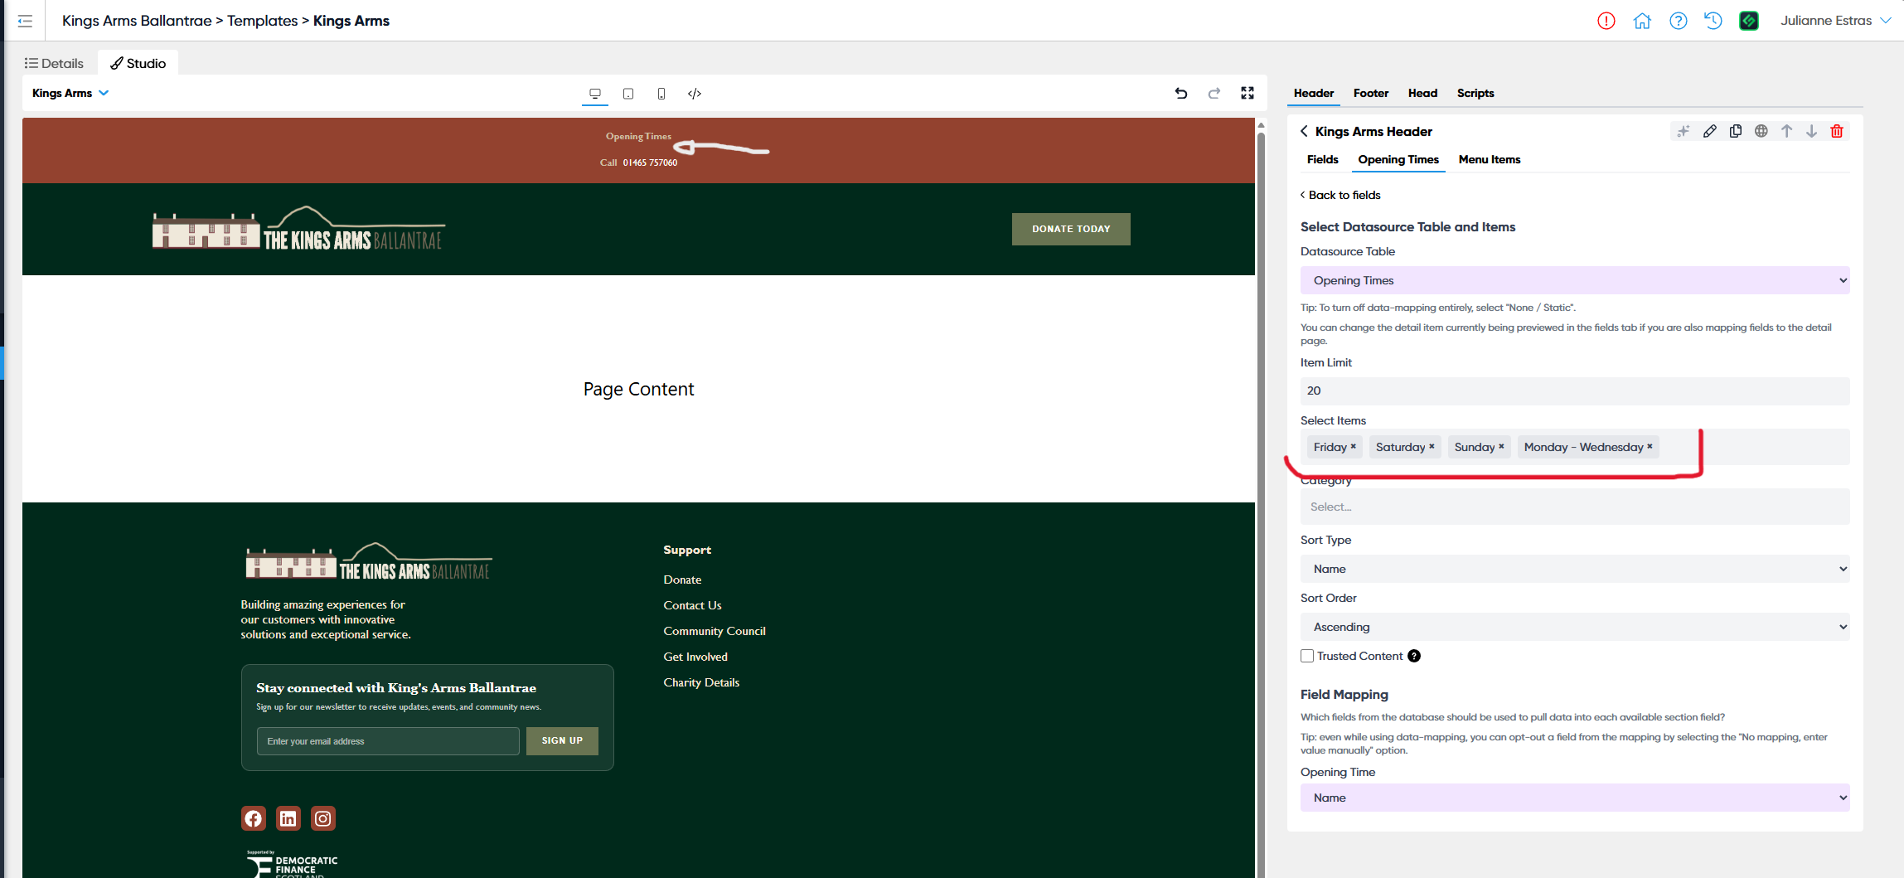
Task: Focus the Item Limit input field
Action: [1575, 390]
